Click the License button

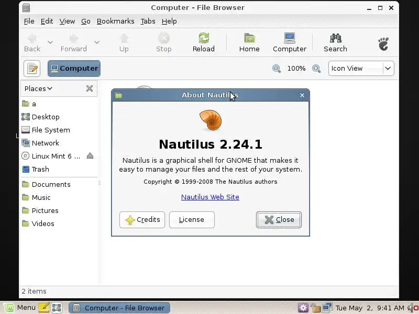(192, 220)
